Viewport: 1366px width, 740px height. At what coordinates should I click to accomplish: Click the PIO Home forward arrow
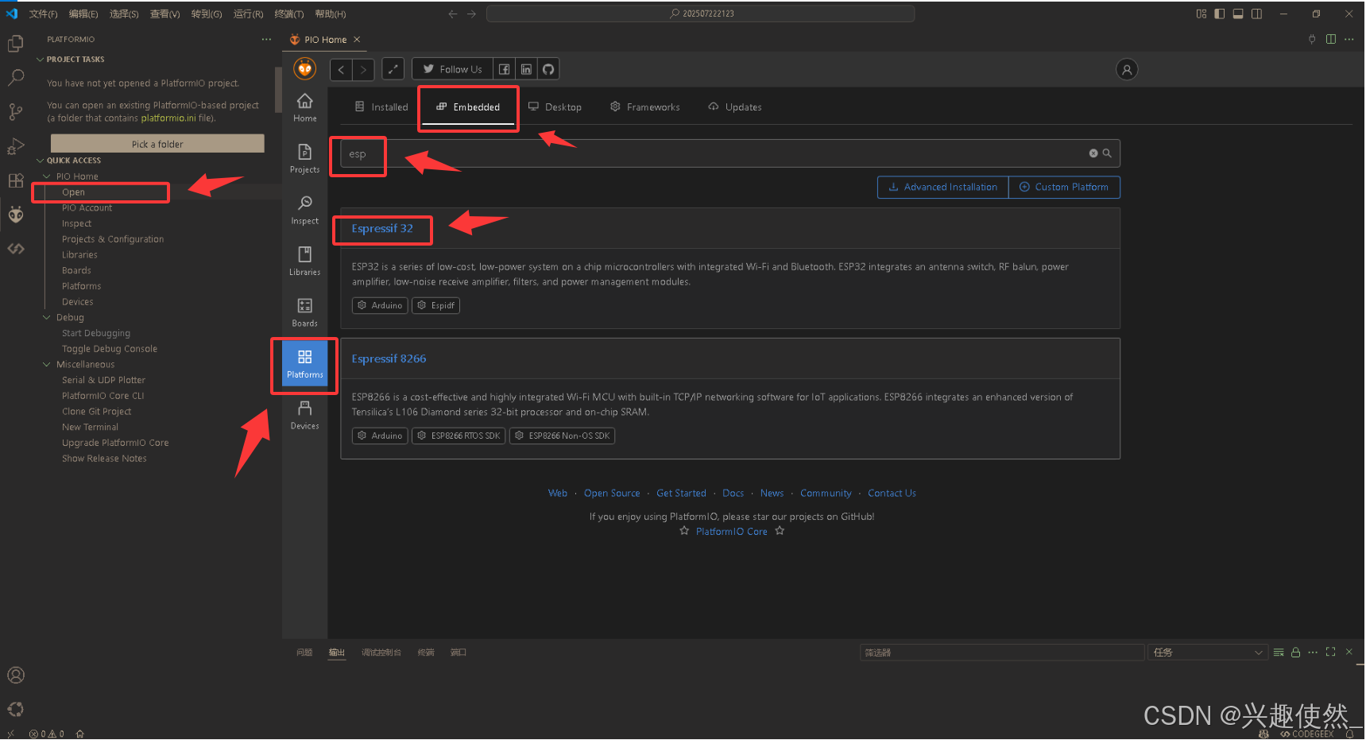coord(363,69)
